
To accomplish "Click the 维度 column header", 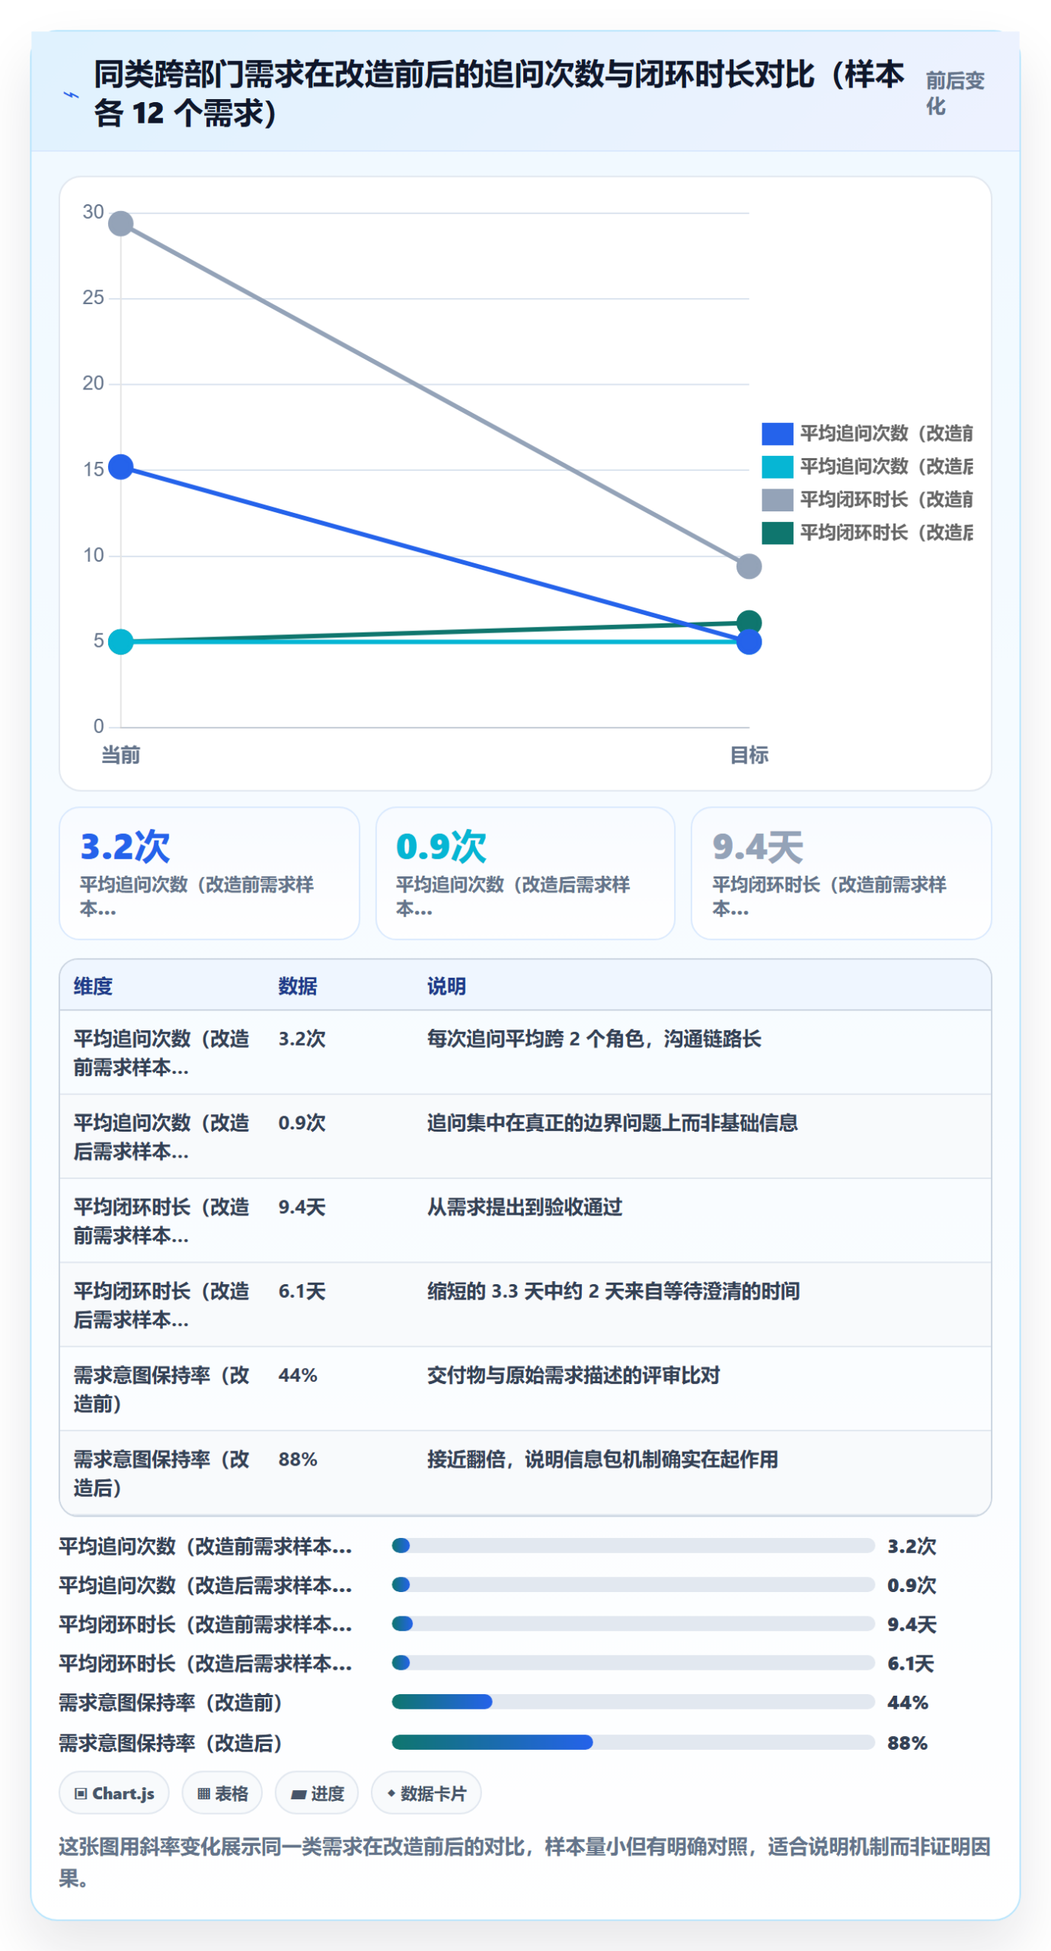I will [x=93, y=986].
